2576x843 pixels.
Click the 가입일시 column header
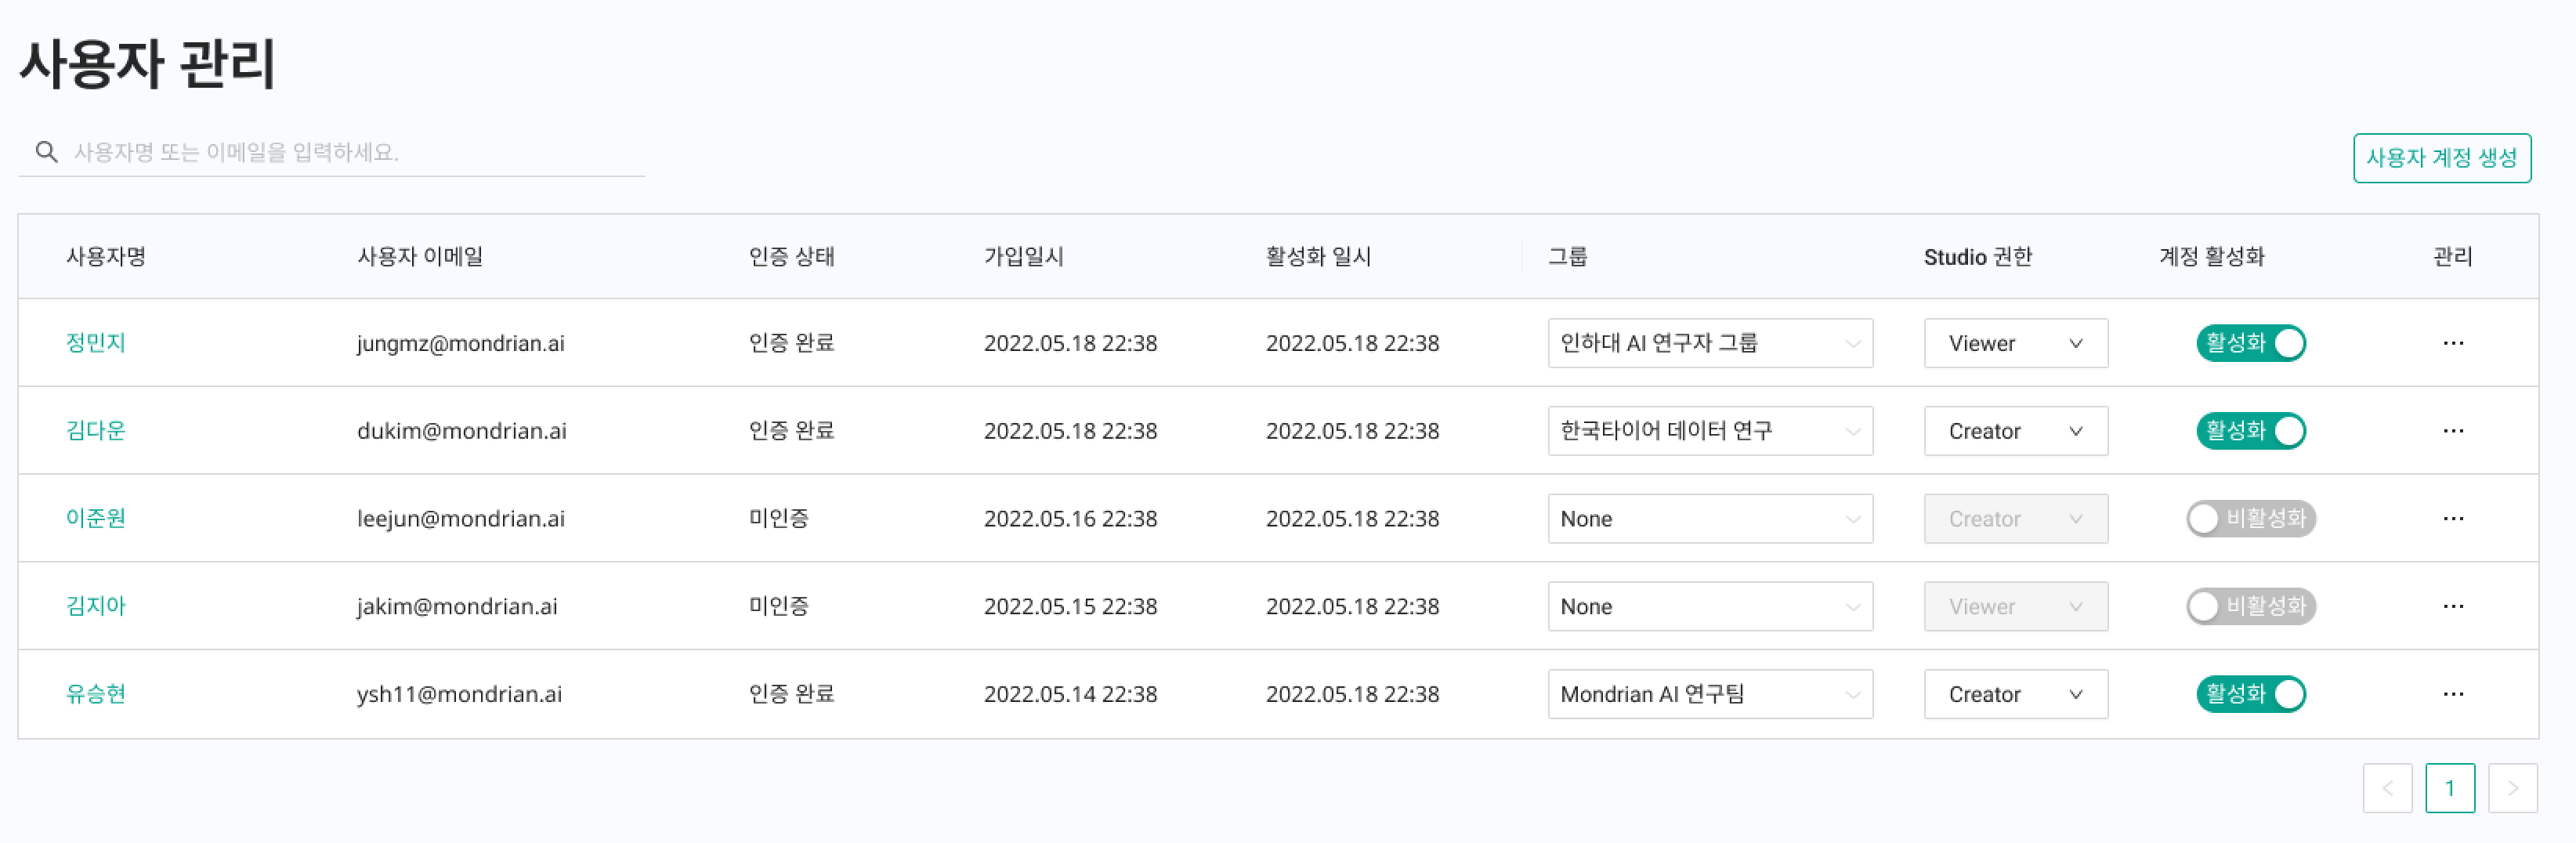click(x=1023, y=257)
